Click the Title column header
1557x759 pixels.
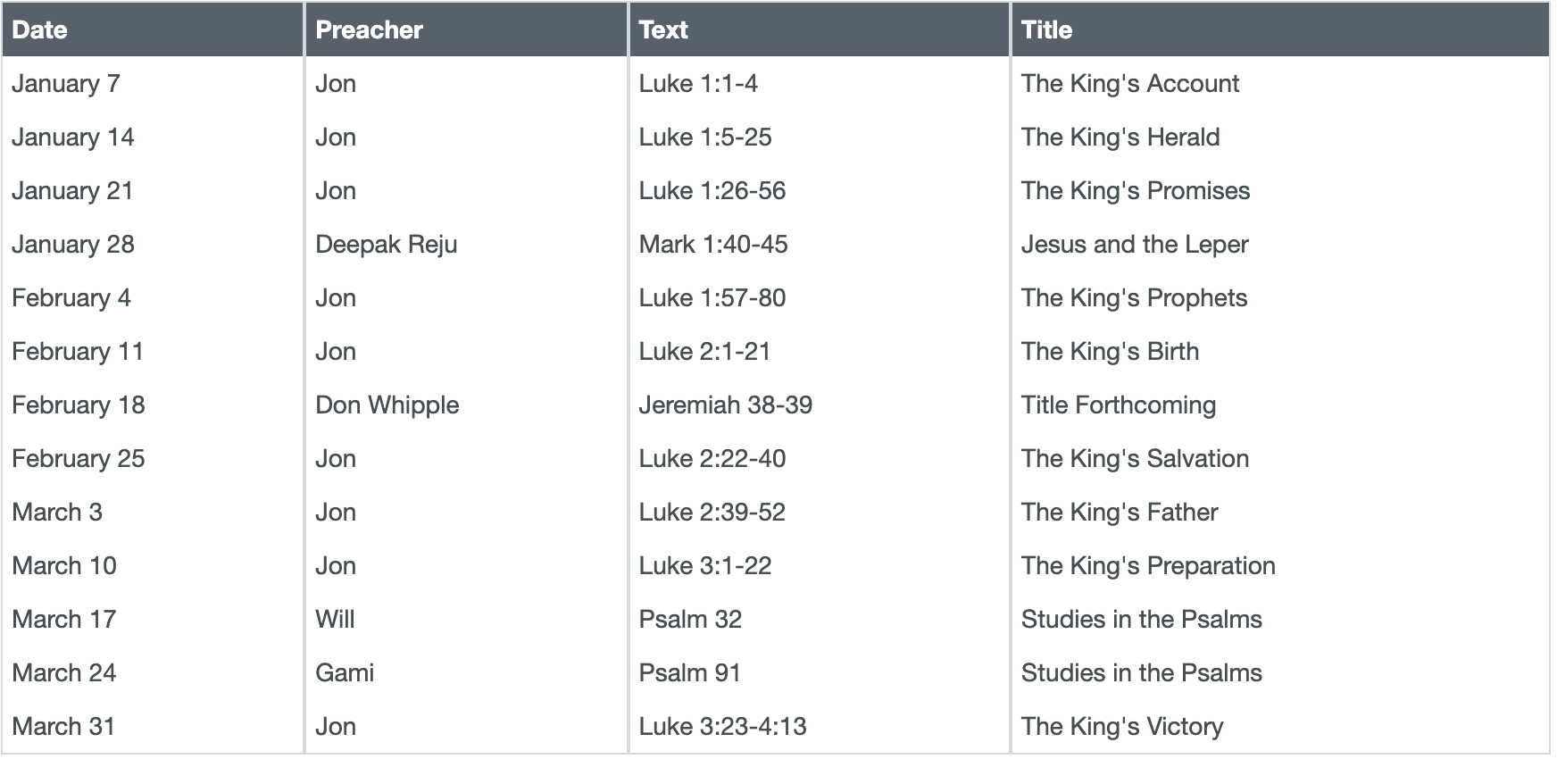(x=1046, y=29)
